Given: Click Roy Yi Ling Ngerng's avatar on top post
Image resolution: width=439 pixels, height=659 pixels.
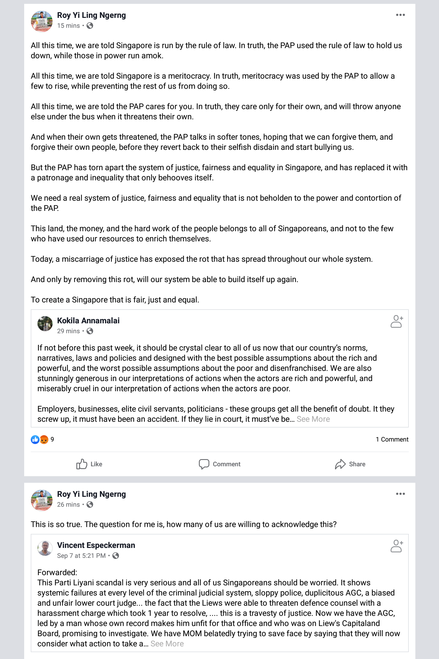Looking at the screenshot, I should pos(41,21).
